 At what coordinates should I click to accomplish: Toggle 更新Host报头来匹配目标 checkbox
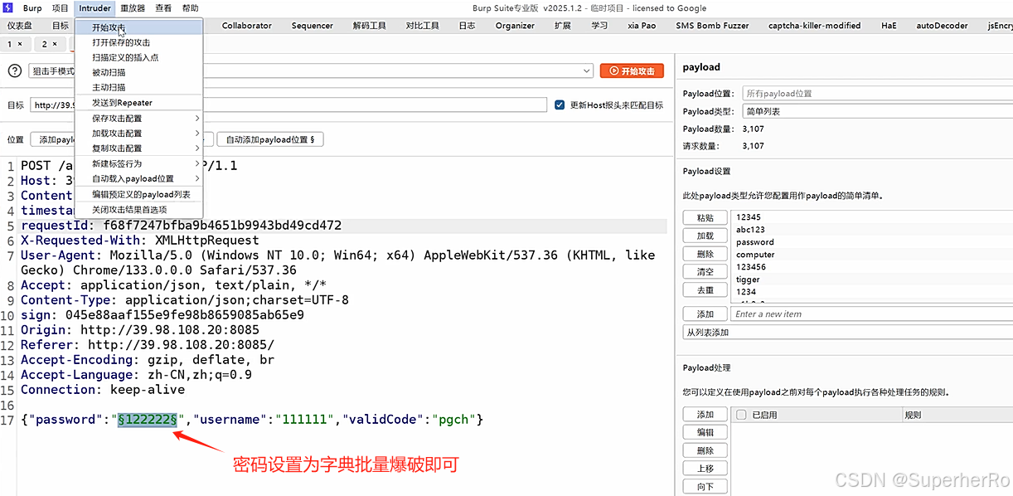[560, 105]
